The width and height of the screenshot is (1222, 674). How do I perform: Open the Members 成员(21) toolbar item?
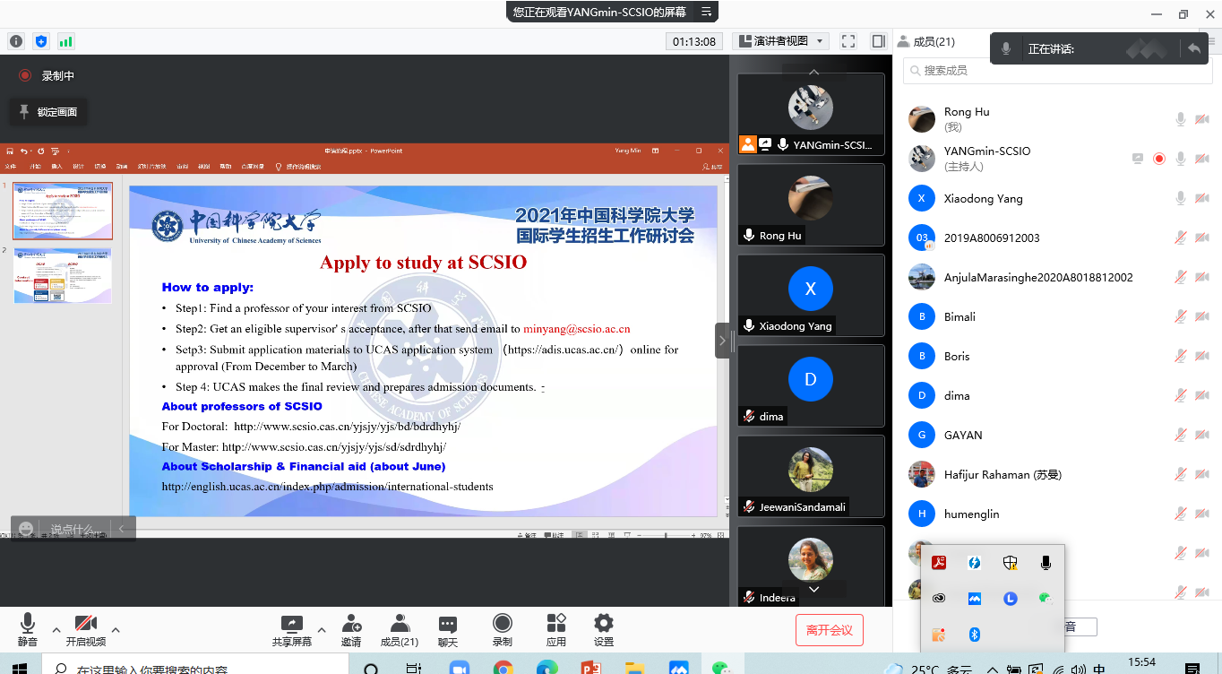pyautogui.click(x=400, y=630)
